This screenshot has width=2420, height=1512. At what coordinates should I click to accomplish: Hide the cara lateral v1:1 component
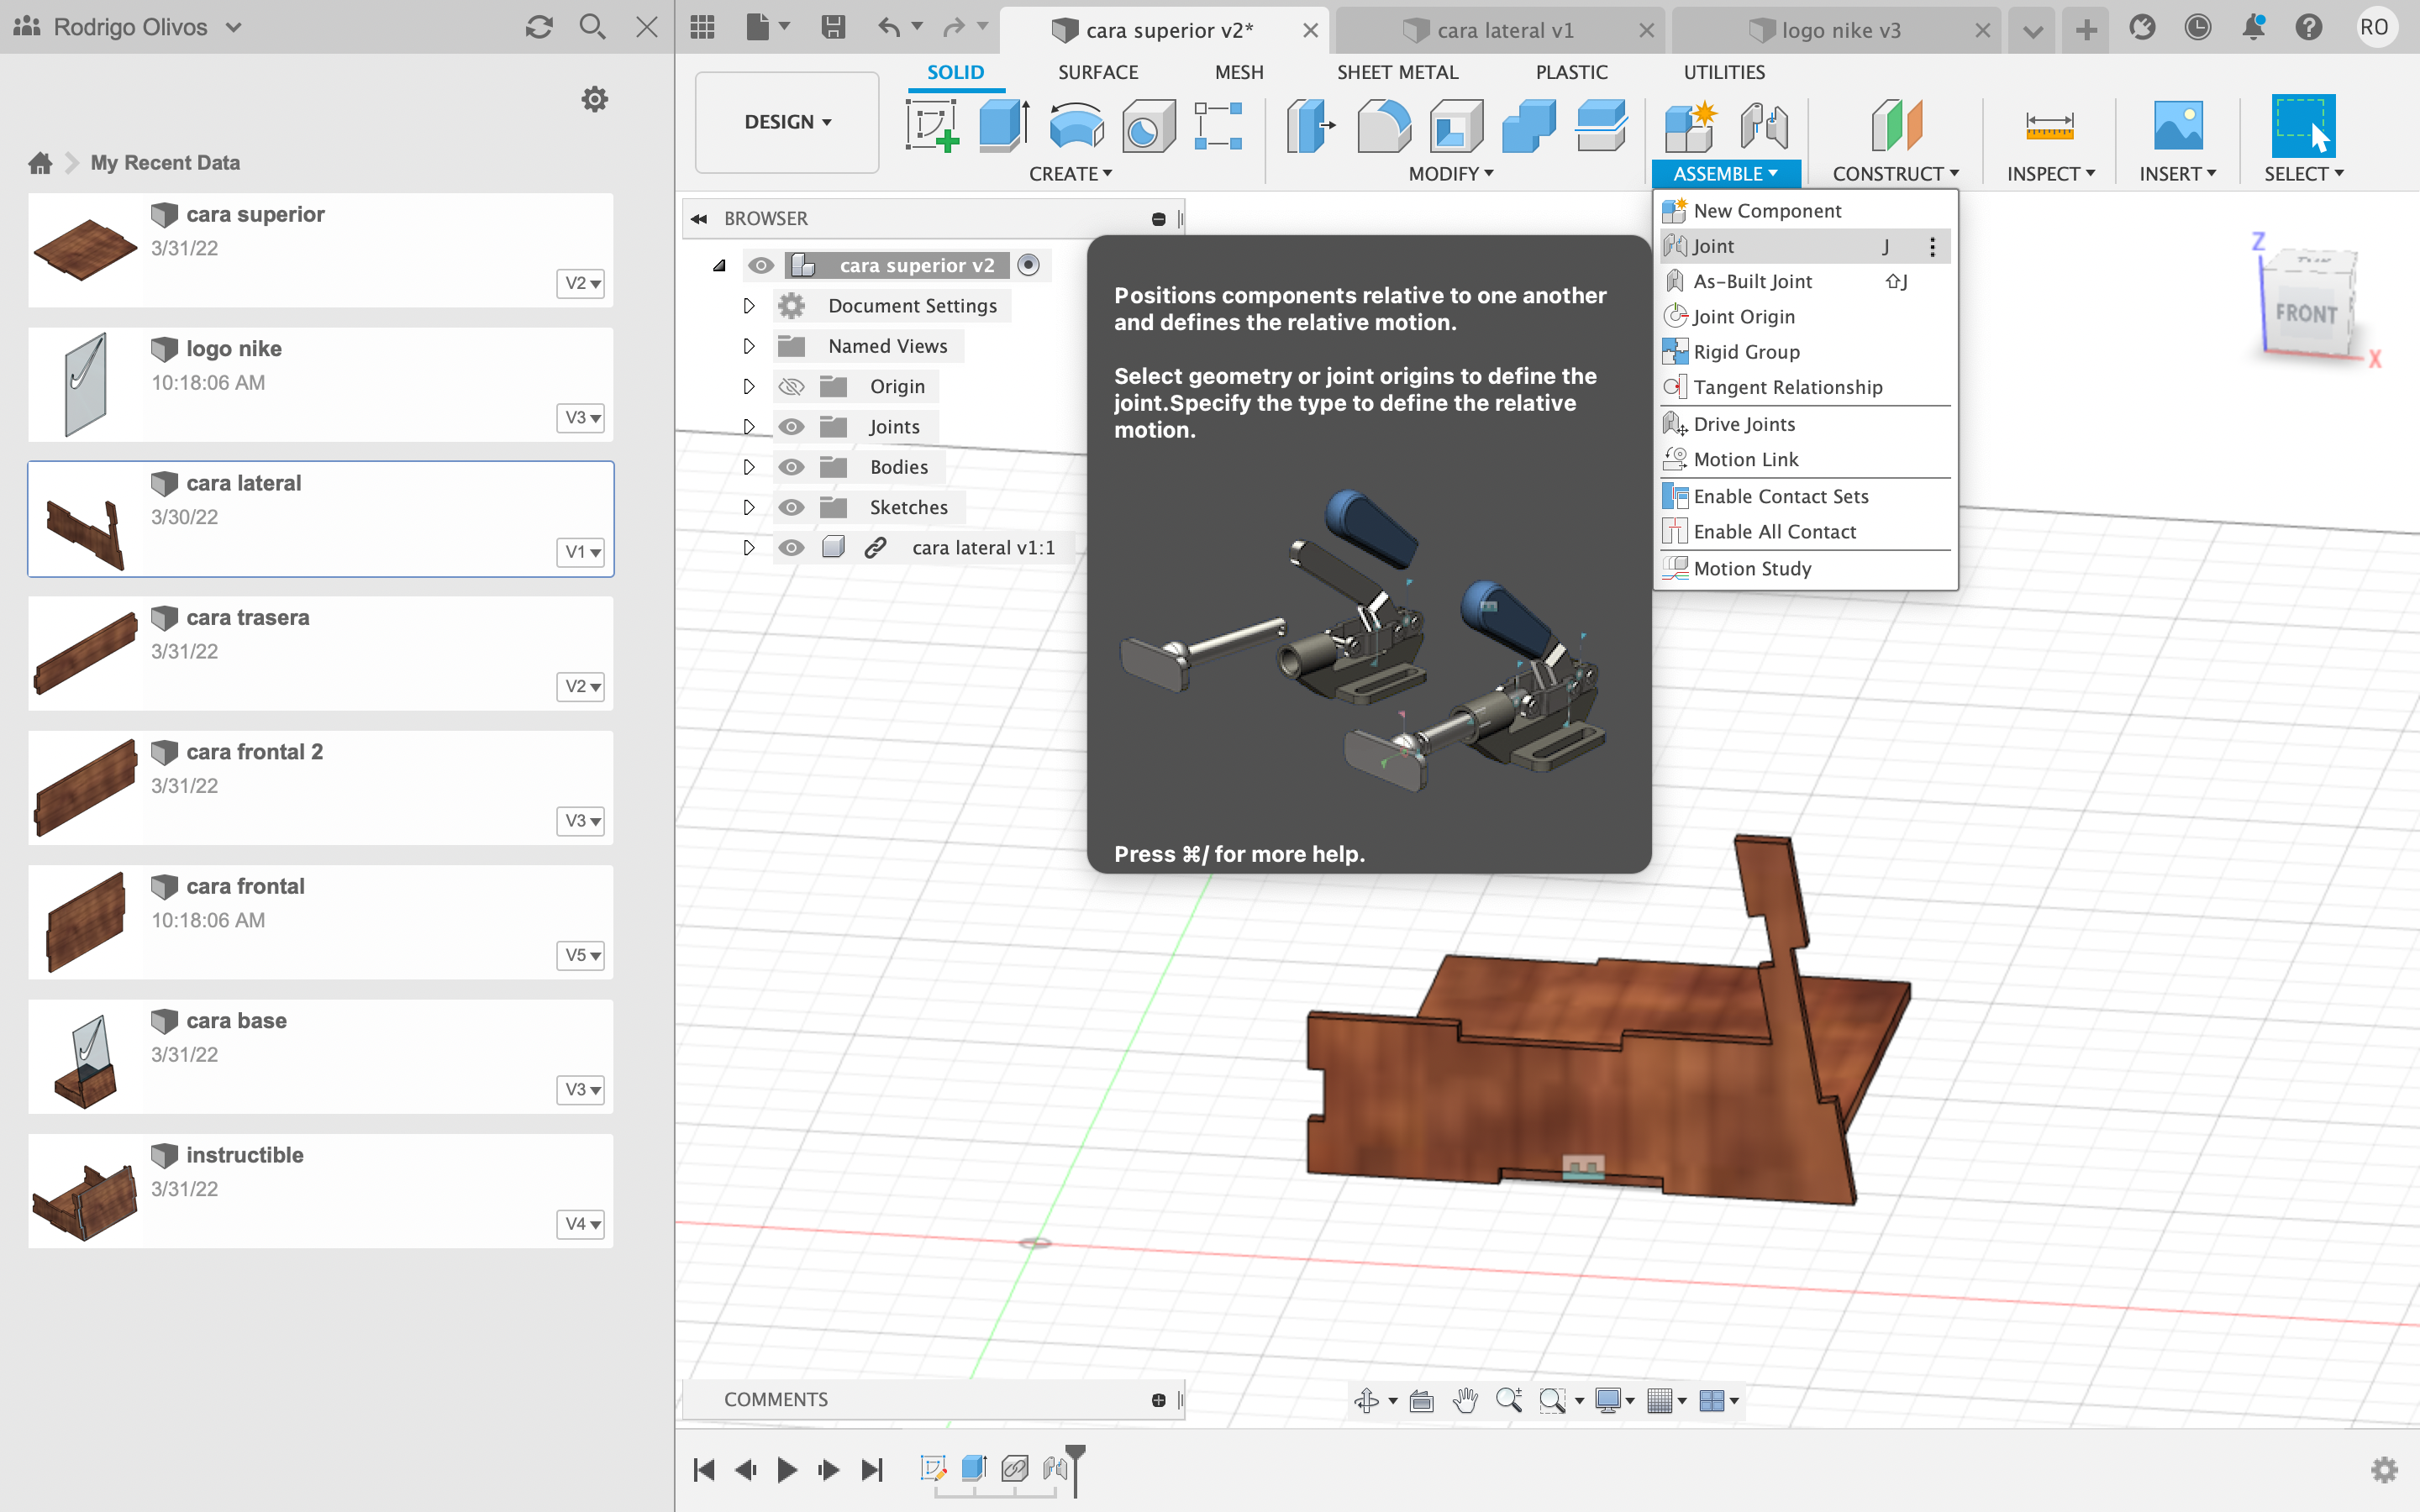(791, 548)
